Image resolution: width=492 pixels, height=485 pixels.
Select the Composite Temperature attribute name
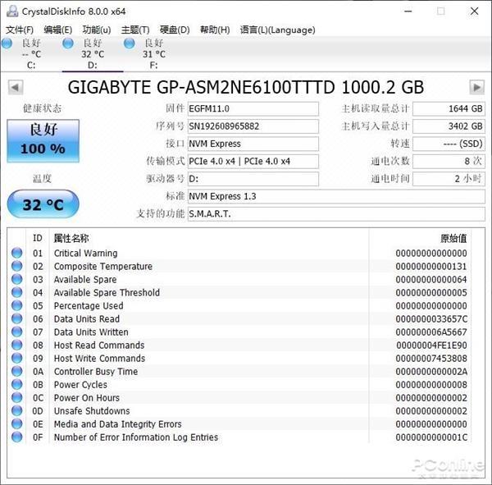[x=103, y=266]
